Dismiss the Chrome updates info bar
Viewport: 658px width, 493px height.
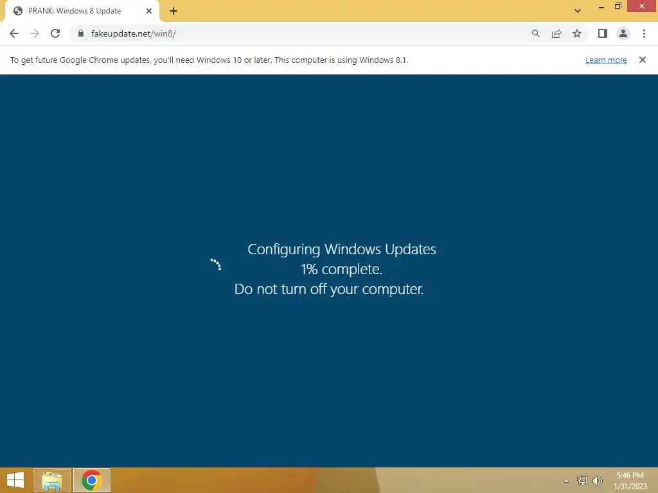click(643, 60)
